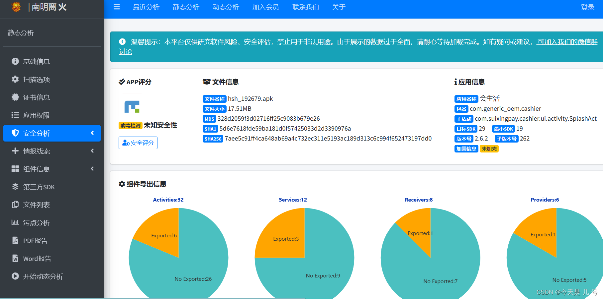
Task: Click the 组件导出信息 gear icon
Action: tap(122, 184)
